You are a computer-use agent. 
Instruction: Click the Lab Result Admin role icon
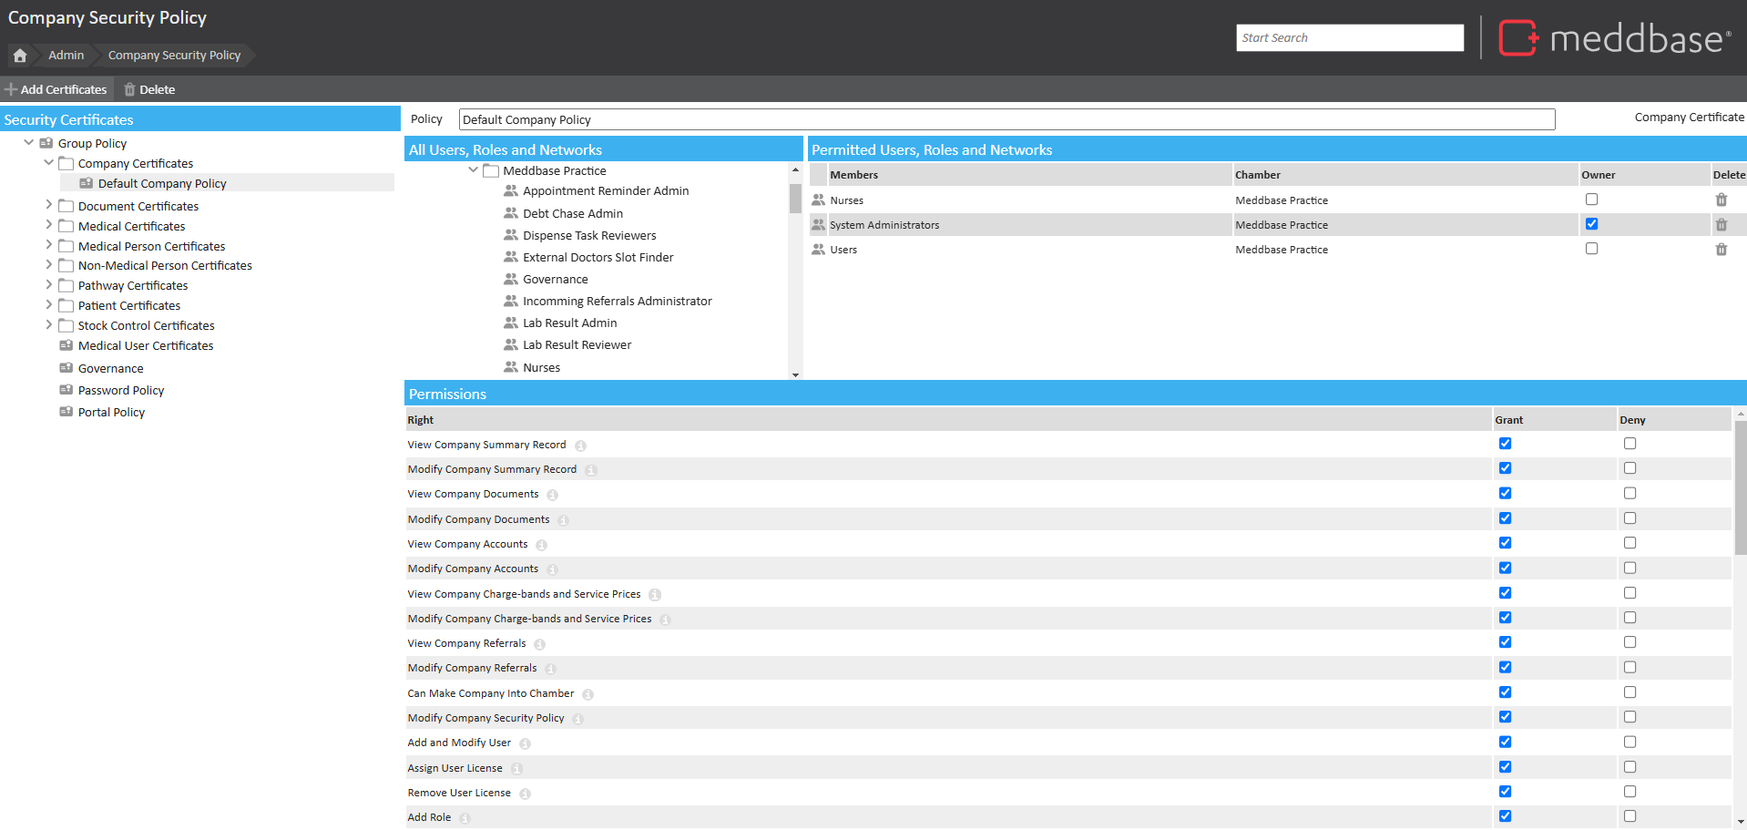(511, 323)
